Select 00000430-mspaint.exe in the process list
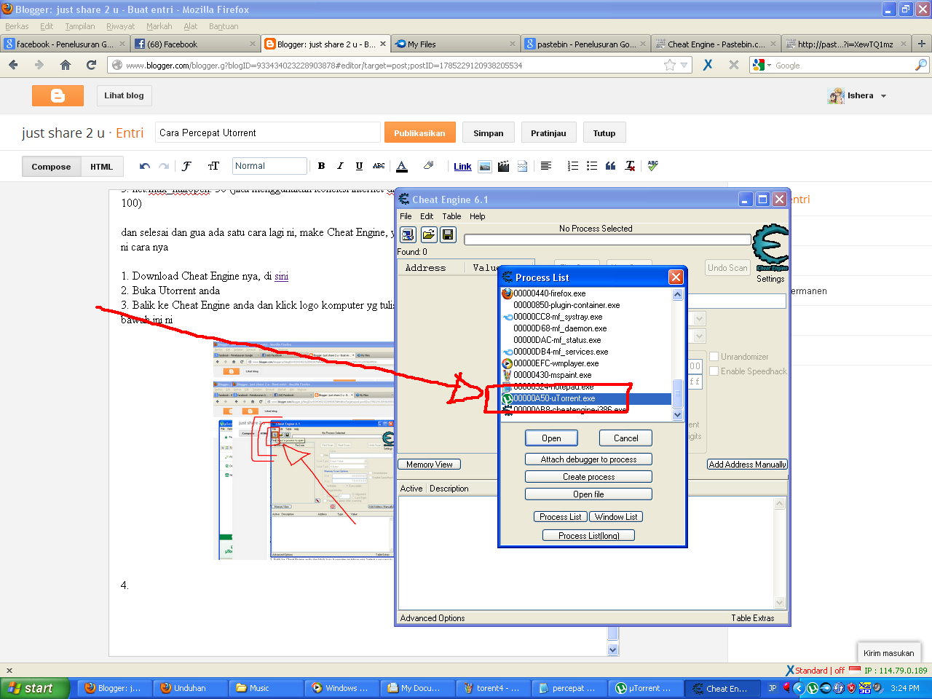Image resolution: width=932 pixels, height=699 pixels. click(x=586, y=375)
